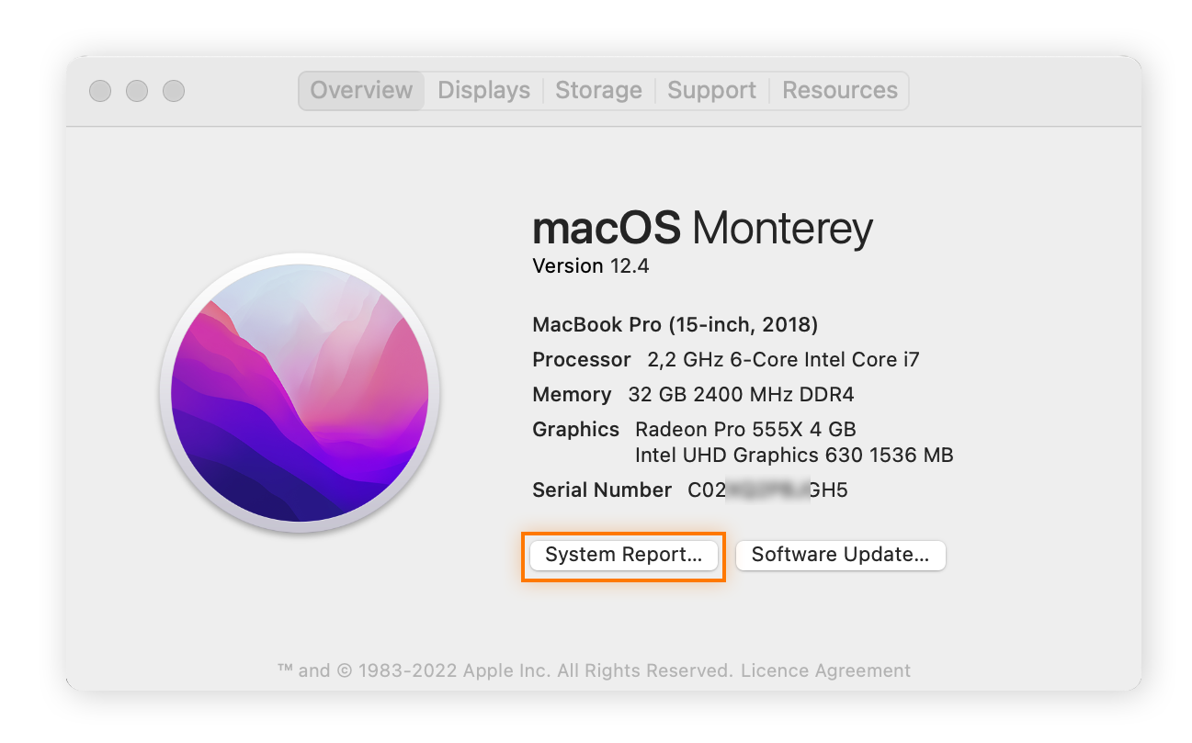This screenshot has height=743, width=1192.
Task: Click the Intel UHD Graphics entry
Action: tap(794, 455)
